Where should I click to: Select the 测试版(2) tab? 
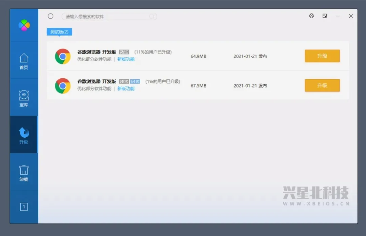pyautogui.click(x=59, y=32)
